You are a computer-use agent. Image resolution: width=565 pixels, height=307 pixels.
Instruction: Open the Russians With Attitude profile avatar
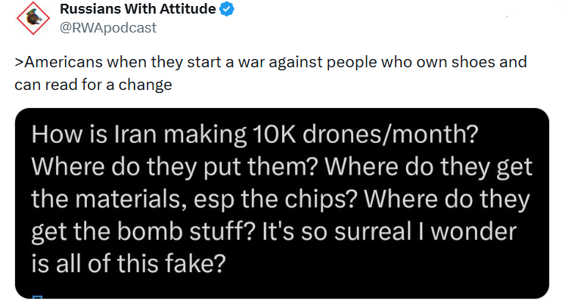coord(33,18)
